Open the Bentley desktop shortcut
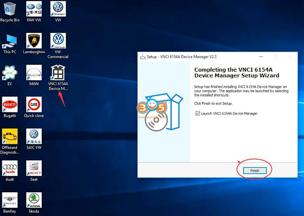 tap(9, 203)
